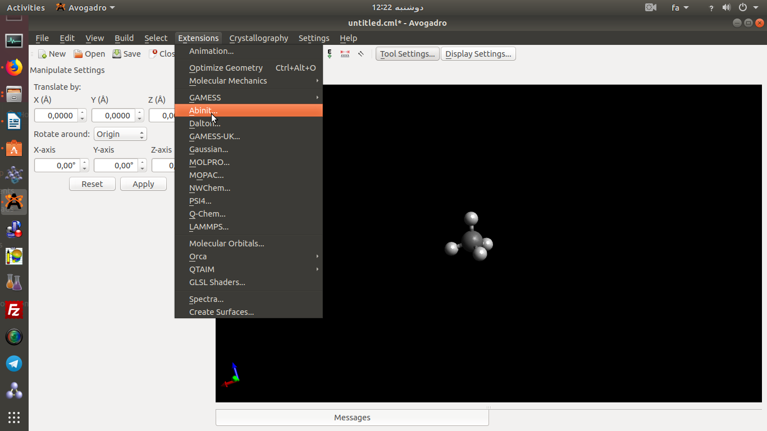This screenshot has width=767, height=431.
Task: Expand the GAMESS submenu
Action: (249, 98)
